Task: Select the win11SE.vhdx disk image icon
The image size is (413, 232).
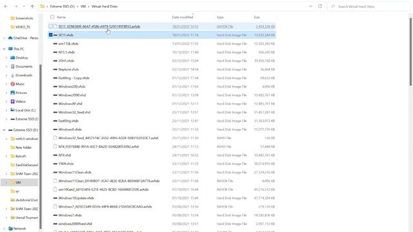Action: coord(55,44)
